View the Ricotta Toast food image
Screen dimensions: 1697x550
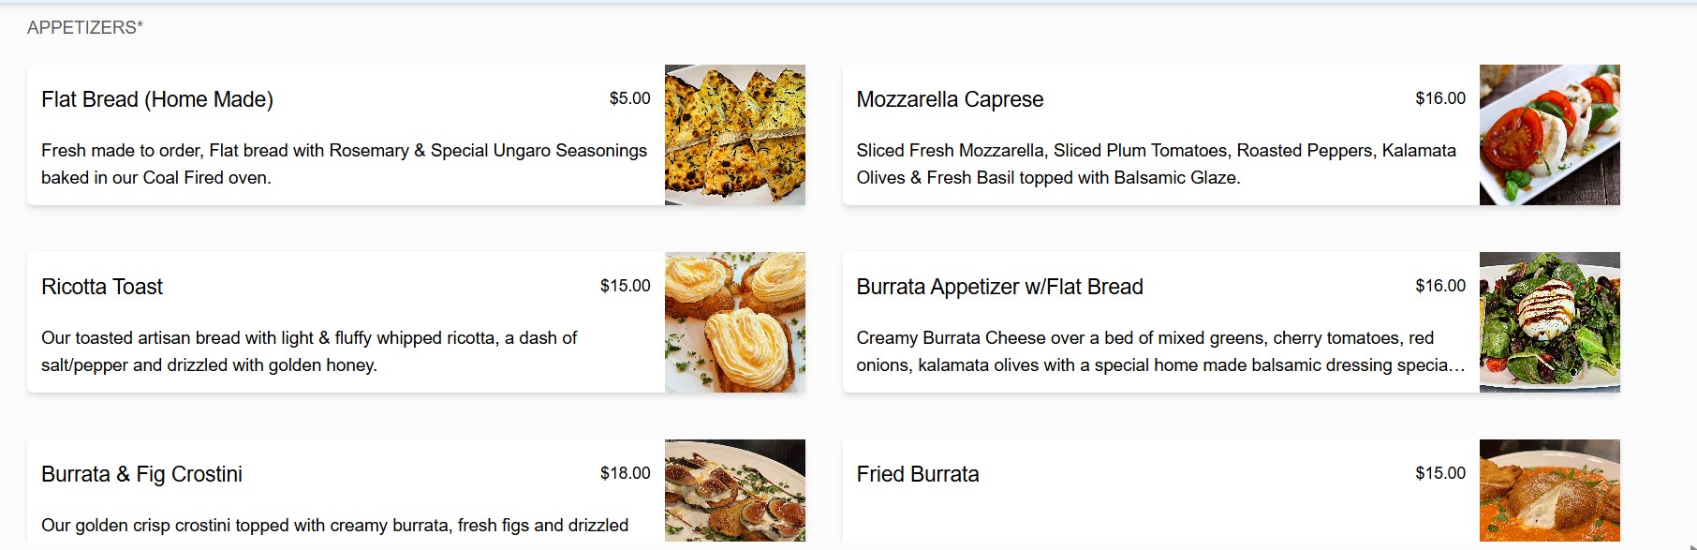click(x=734, y=321)
